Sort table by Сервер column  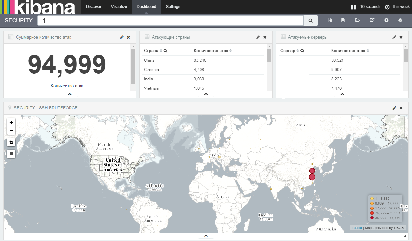[x=298, y=51]
